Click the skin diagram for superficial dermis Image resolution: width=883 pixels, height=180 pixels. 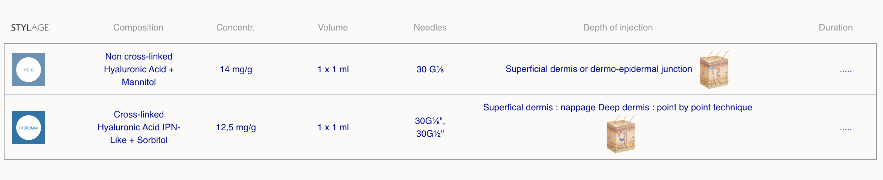[x=714, y=70]
